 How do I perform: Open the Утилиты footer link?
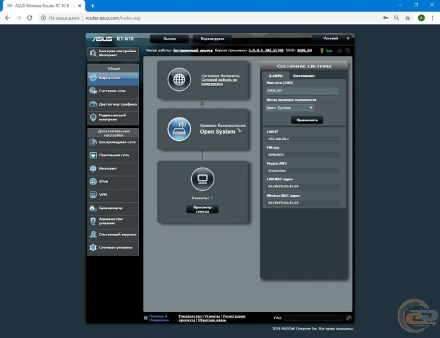click(212, 316)
